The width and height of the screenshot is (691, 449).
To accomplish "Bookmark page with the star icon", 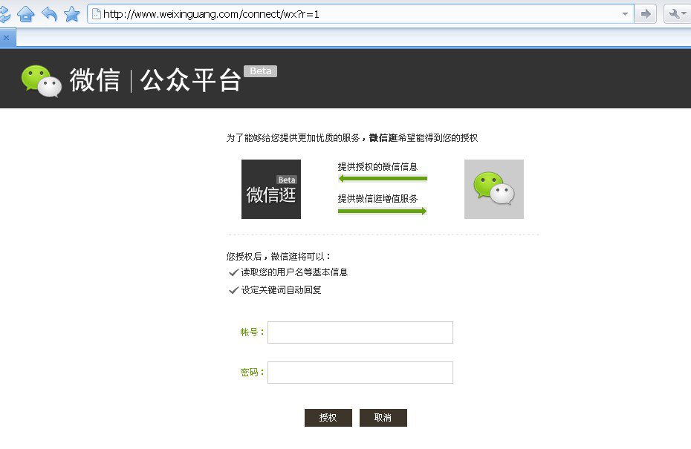I will pyautogui.click(x=72, y=14).
